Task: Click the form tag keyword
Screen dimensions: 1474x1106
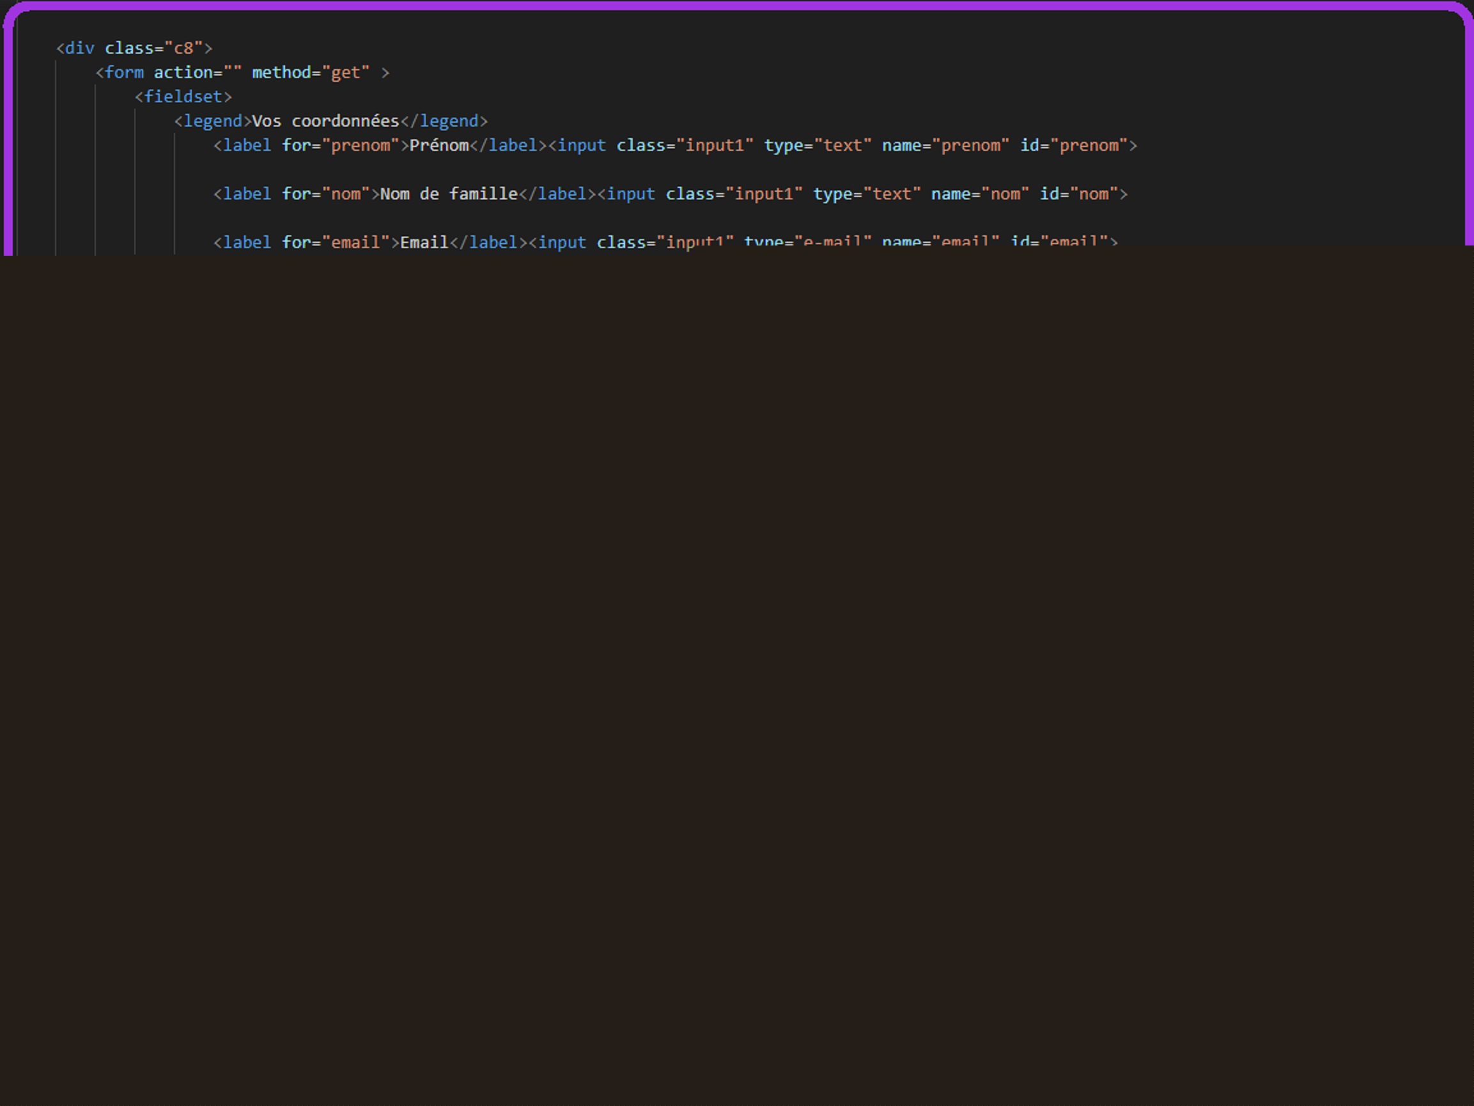Action: 124,72
